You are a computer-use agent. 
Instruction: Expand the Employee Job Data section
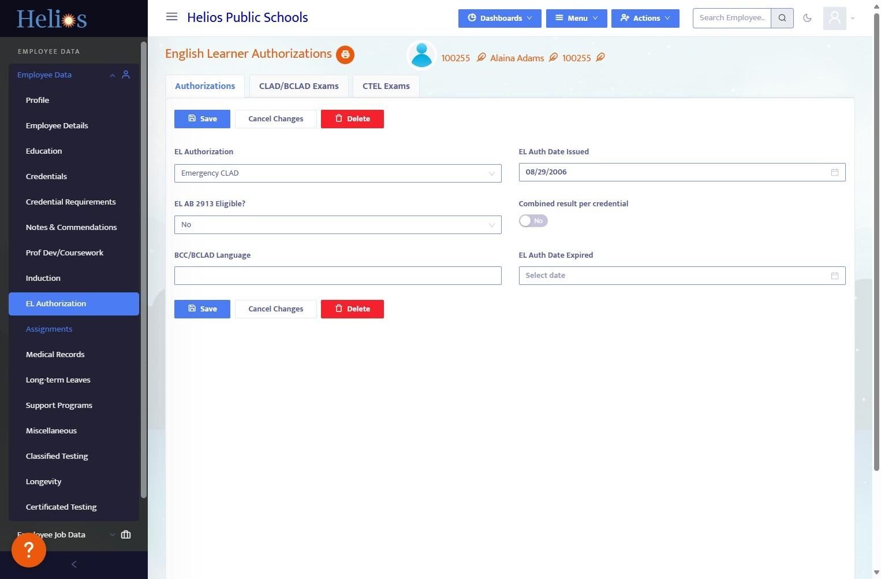[x=113, y=535]
